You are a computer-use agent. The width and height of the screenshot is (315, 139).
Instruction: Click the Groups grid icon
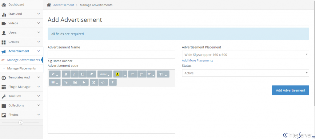click(4, 42)
